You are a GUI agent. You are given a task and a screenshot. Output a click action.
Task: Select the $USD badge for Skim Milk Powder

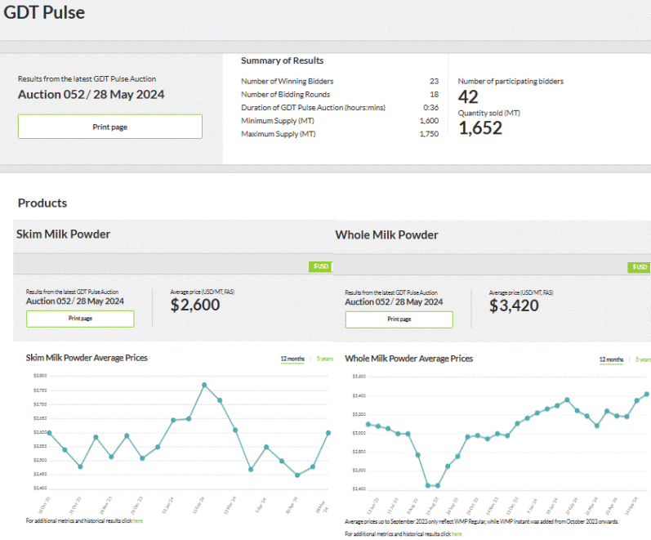click(320, 266)
